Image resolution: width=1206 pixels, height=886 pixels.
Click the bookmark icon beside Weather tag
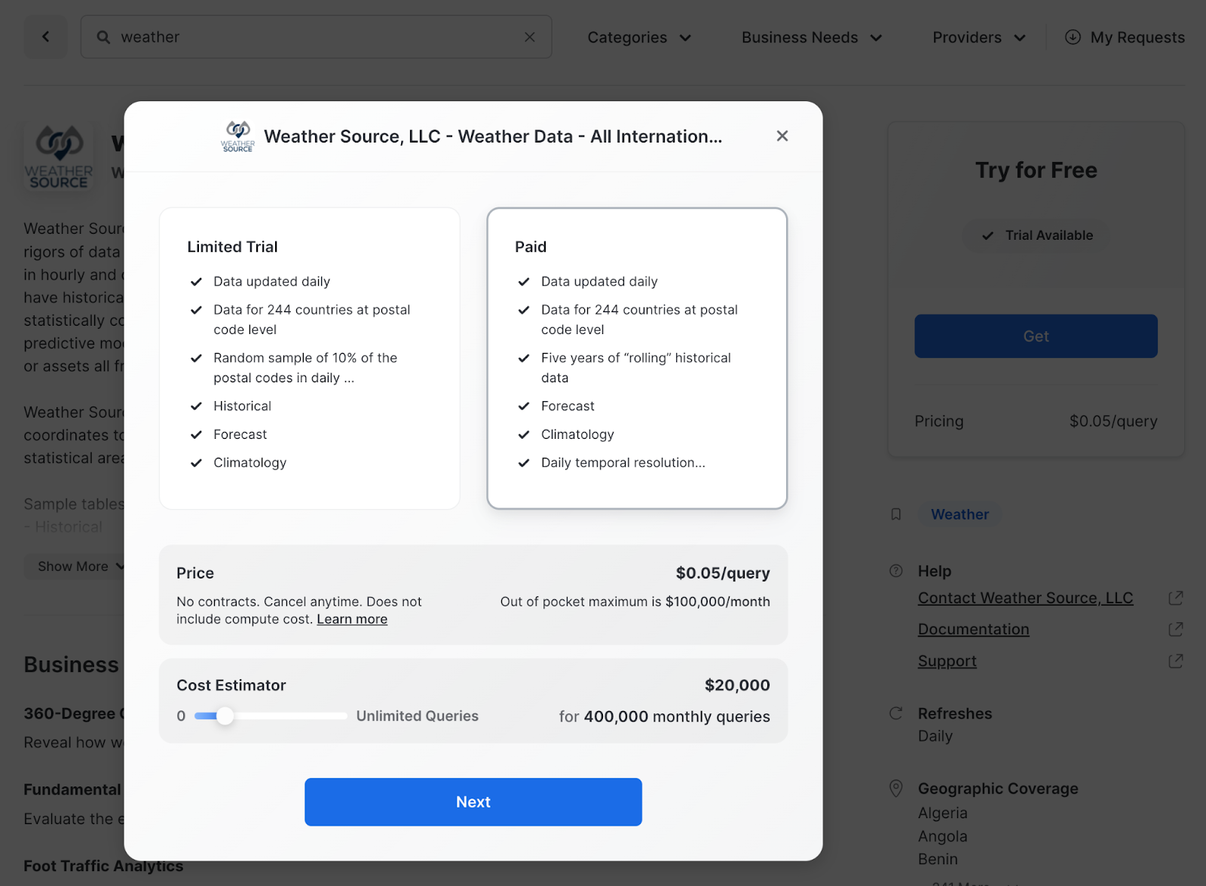896,514
